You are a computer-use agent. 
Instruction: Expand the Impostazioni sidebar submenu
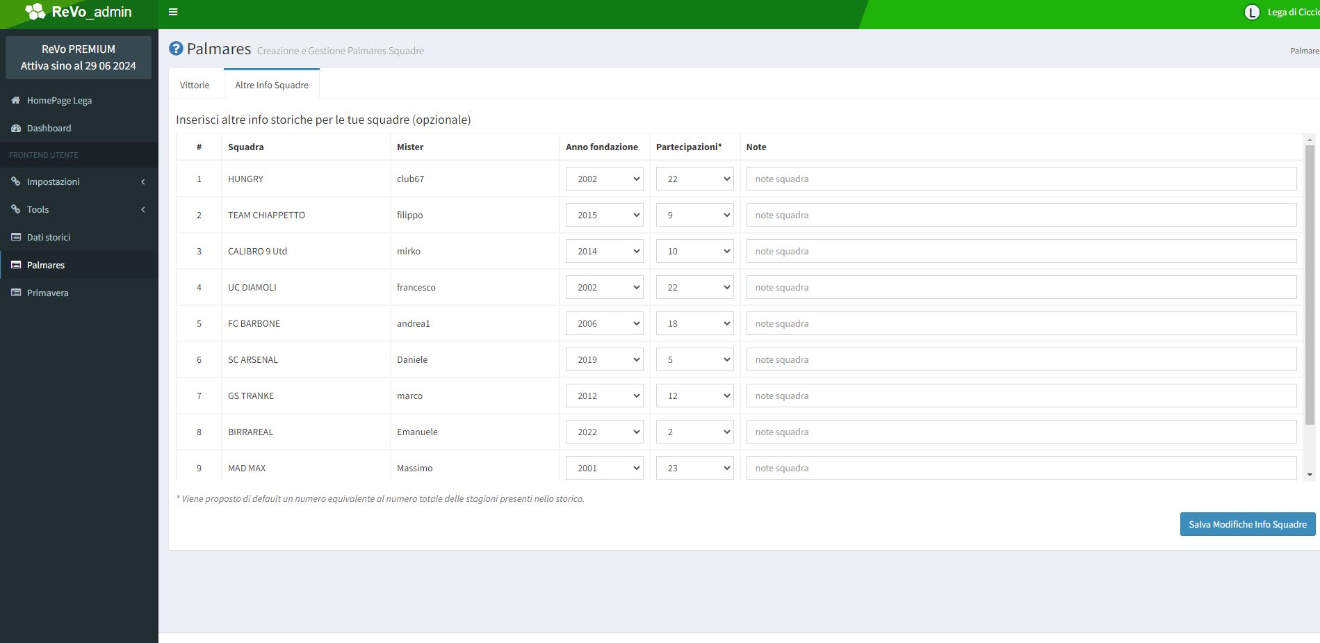tap(79, 181)
